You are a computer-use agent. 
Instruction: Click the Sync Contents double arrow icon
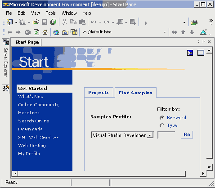(175, 32)
